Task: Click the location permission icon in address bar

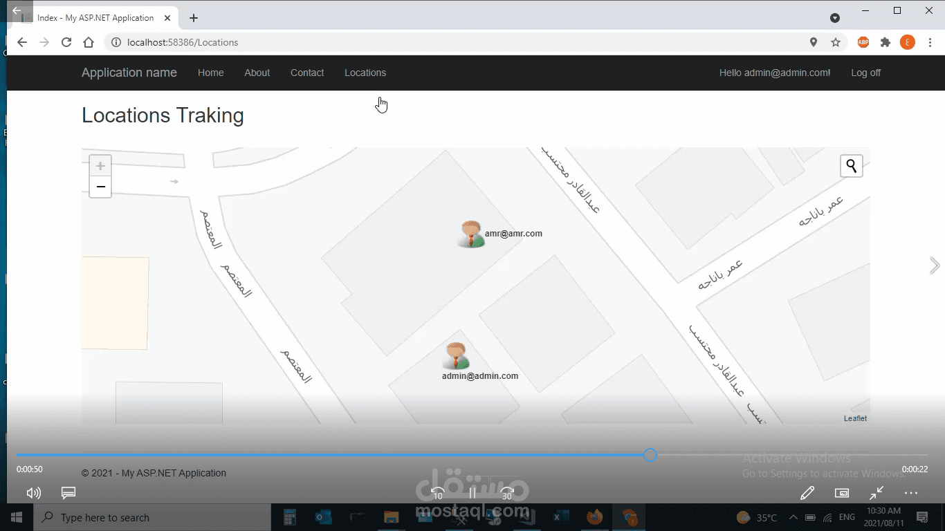Action: (814, 42)
